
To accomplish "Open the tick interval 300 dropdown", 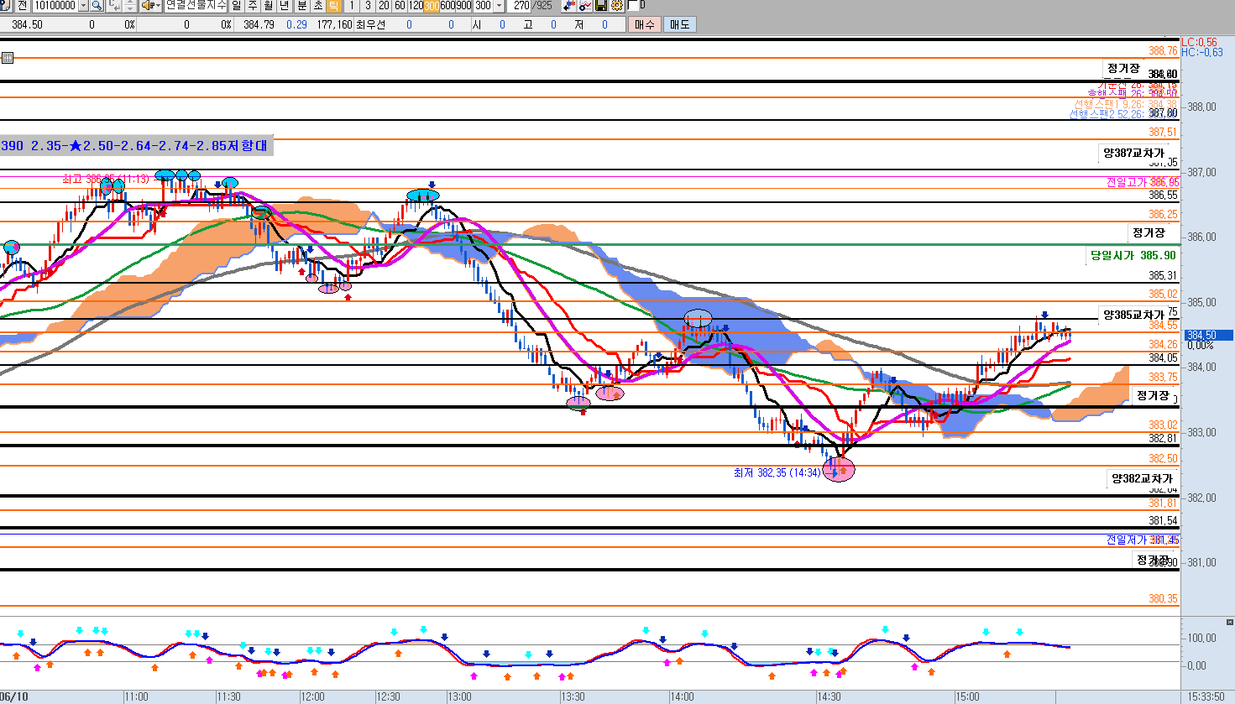I will coord(499,5).
